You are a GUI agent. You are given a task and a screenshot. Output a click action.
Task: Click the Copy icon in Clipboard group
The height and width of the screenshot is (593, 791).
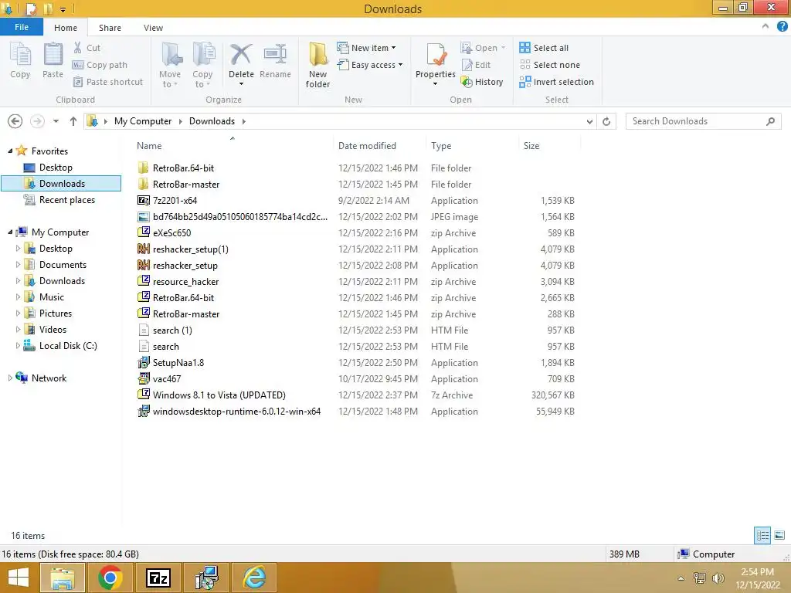tap(20, 55)
